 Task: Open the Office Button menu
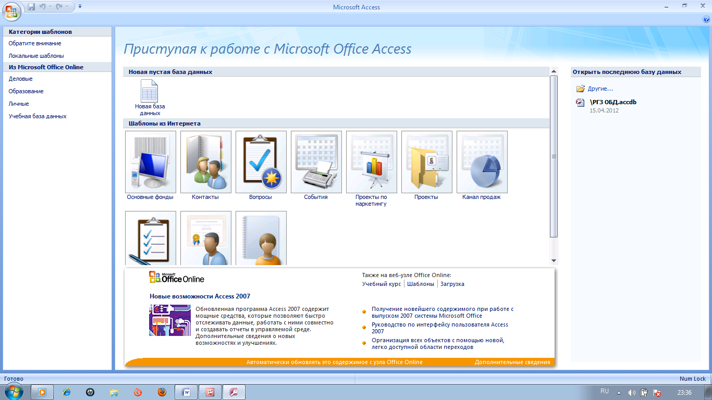11,11
